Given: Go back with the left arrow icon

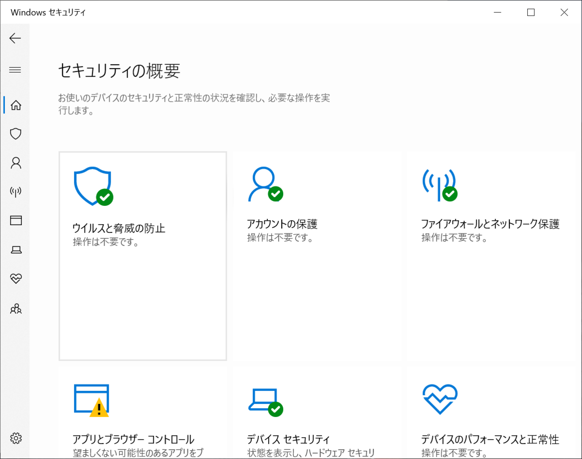Looking at the screenshot, I should (x=16, y=38).
